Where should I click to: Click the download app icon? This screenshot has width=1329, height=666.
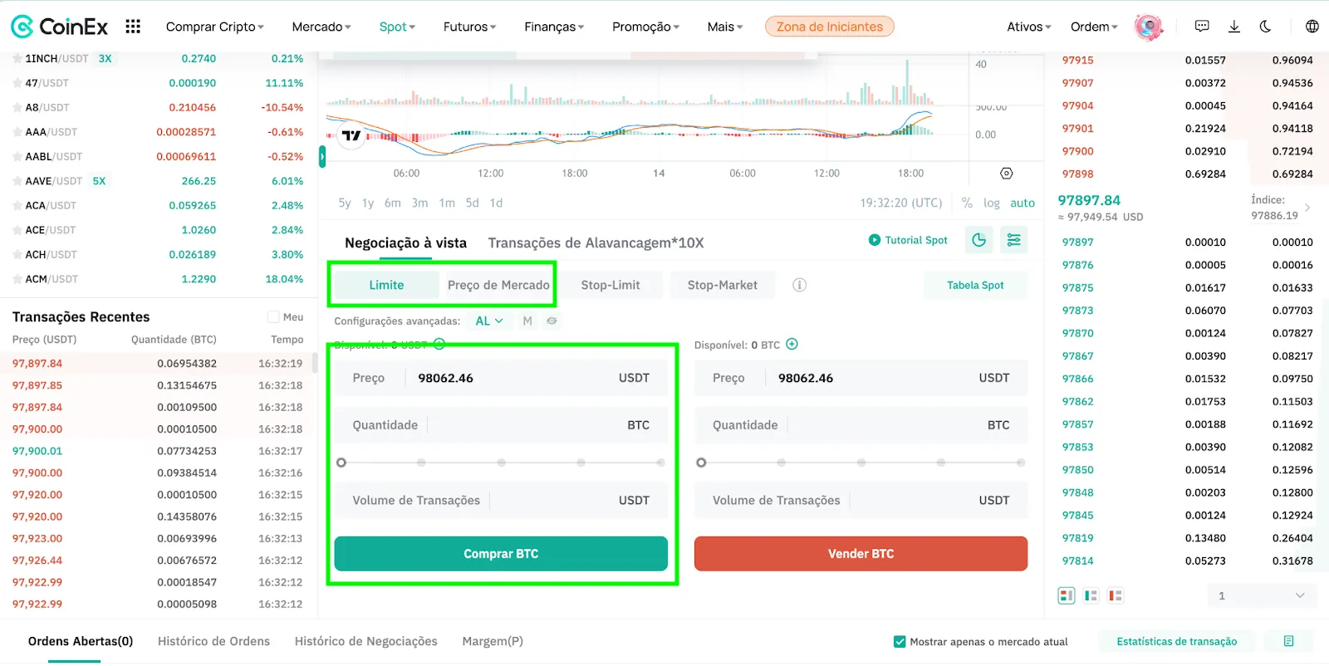tap(1234, 27)
